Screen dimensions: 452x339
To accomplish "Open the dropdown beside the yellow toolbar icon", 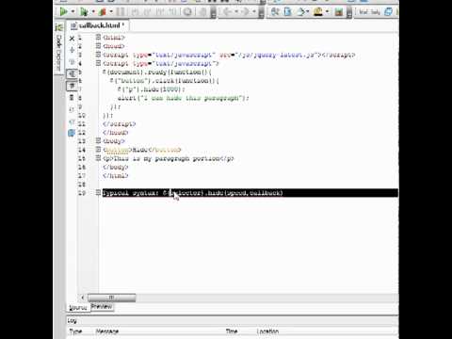I will 328,12.
